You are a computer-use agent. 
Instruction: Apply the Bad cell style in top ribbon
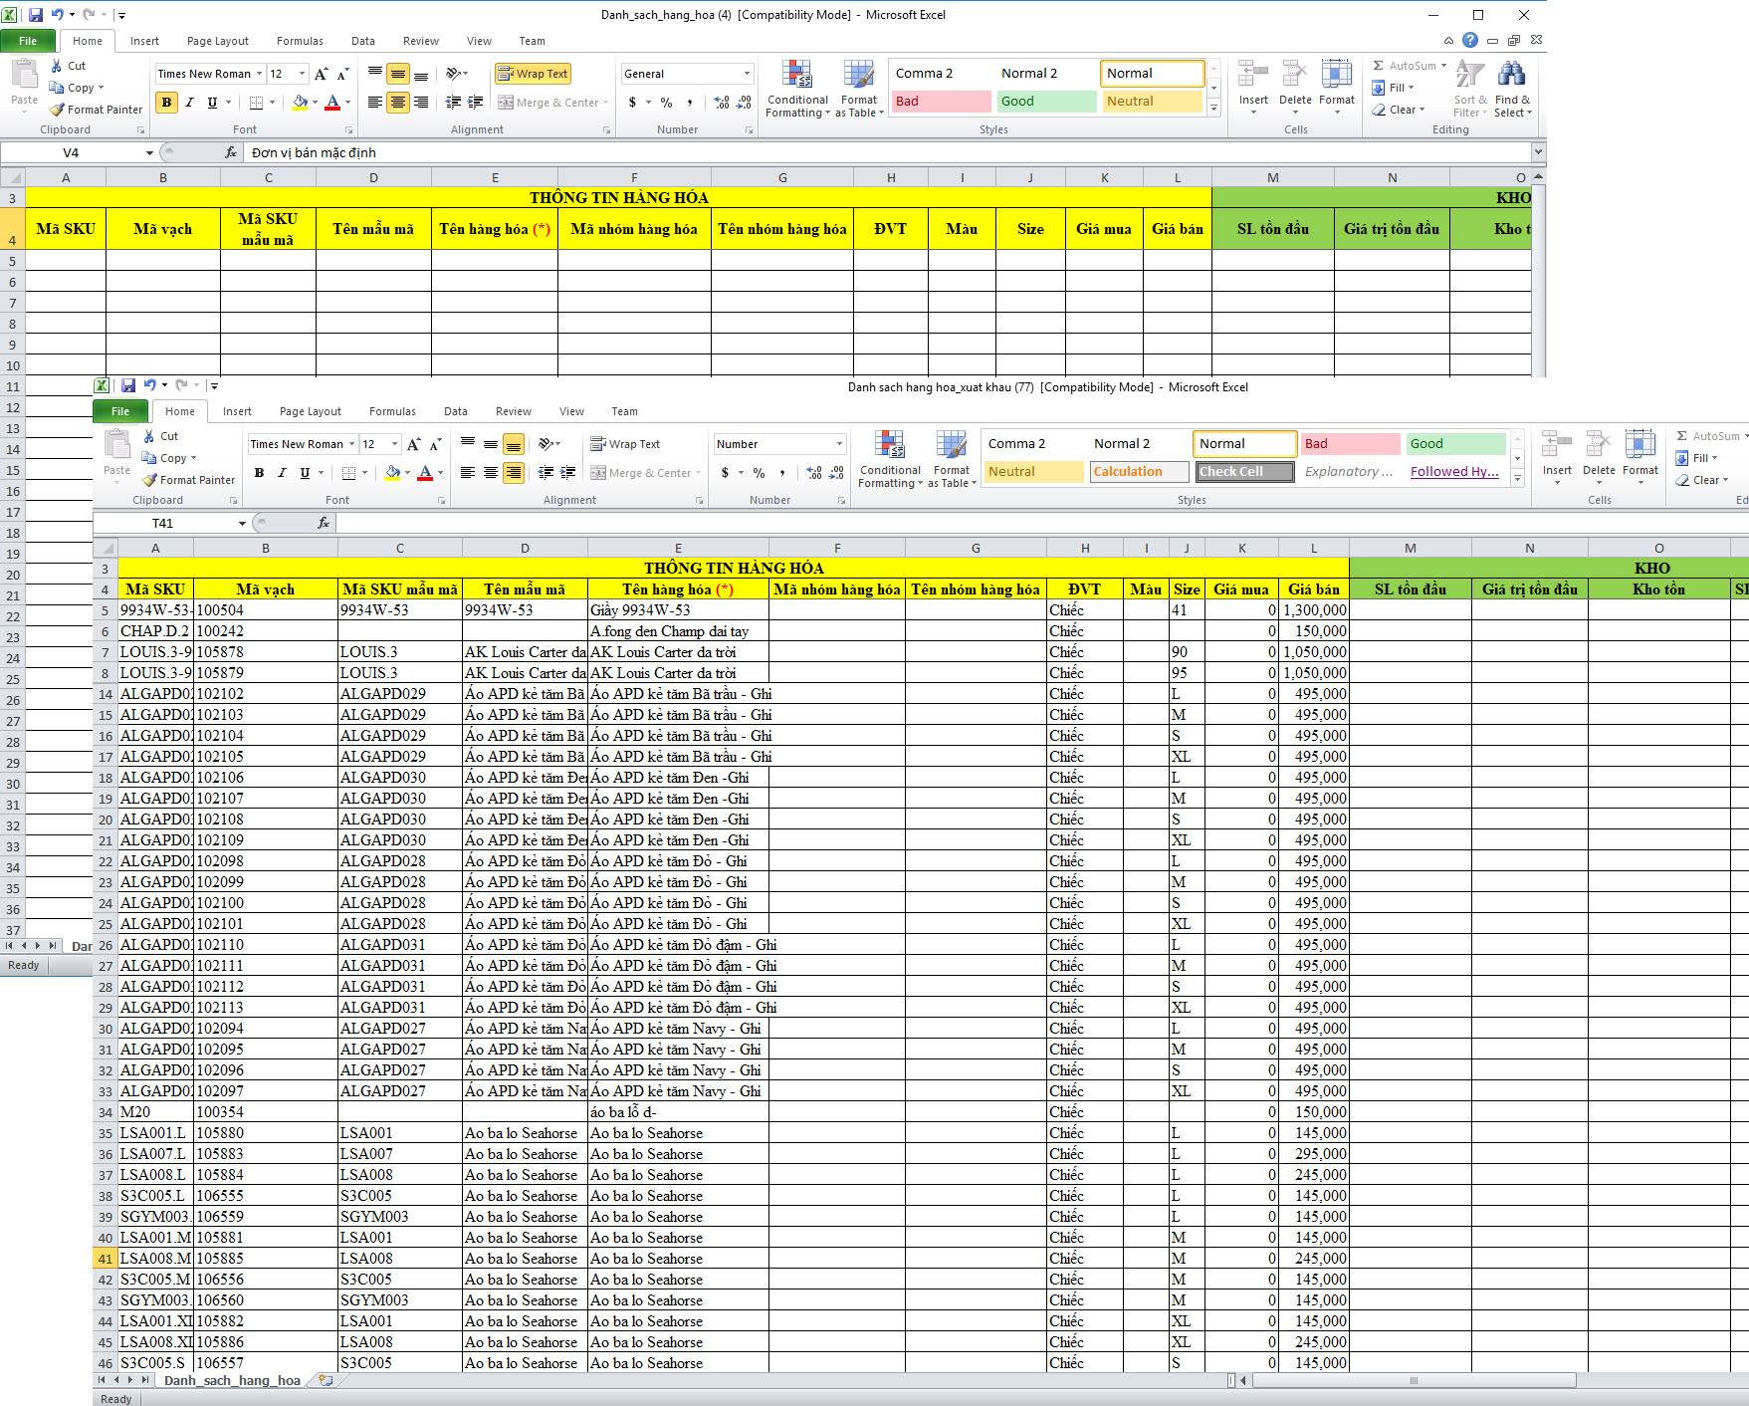point(939,102)
